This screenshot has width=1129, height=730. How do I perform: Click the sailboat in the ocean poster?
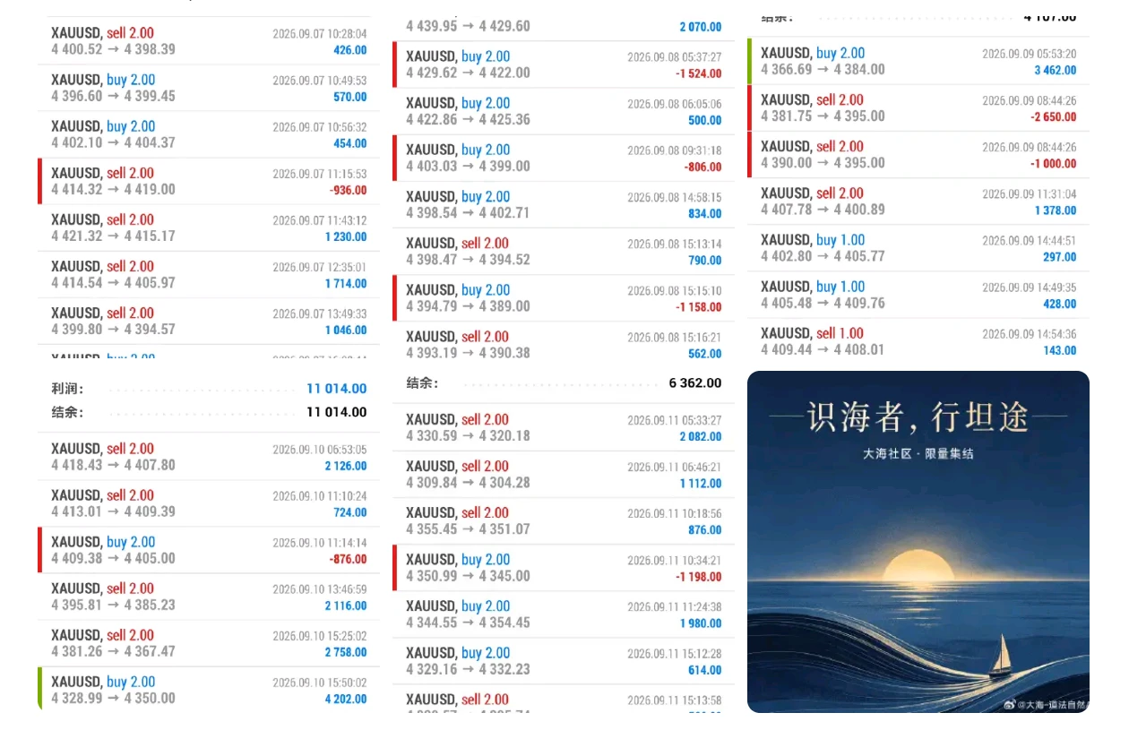[1000, 655]
